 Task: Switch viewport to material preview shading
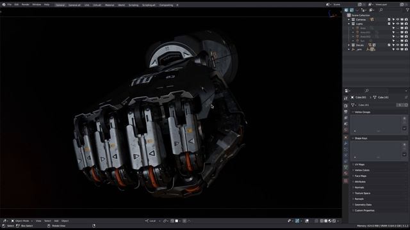point(330,221)
